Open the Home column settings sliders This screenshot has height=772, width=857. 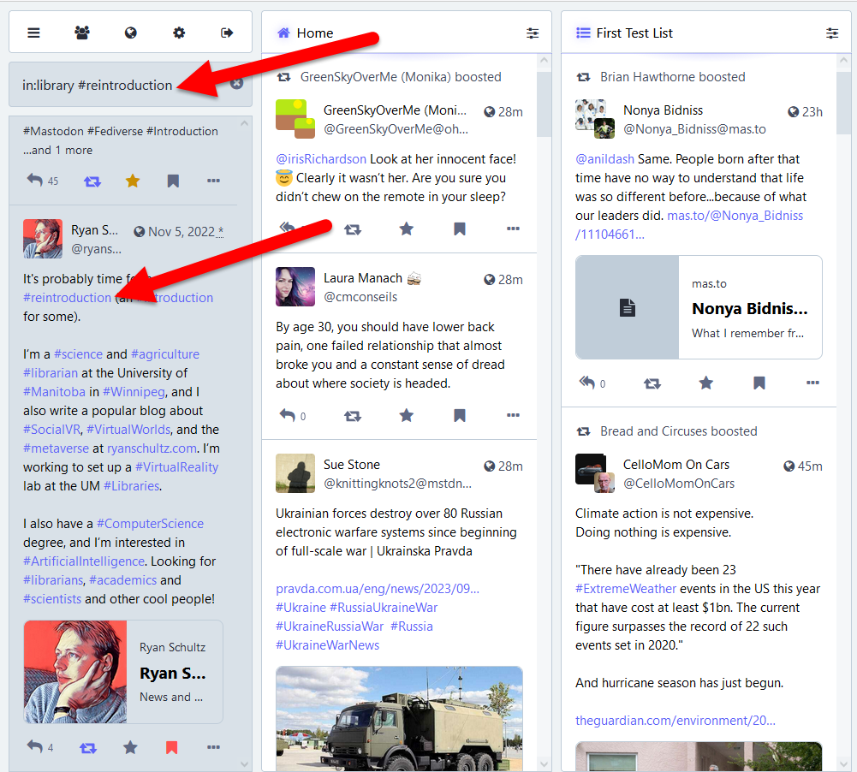pyautogui.click(x=533, y=33)
